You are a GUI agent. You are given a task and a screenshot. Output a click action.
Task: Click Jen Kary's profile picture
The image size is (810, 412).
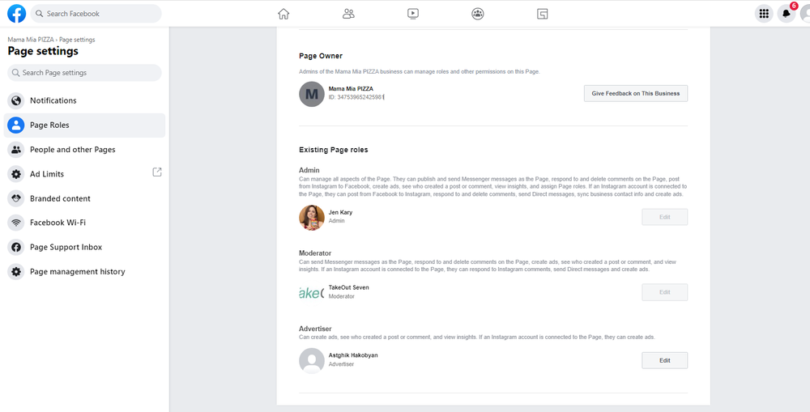pos(312,217)
